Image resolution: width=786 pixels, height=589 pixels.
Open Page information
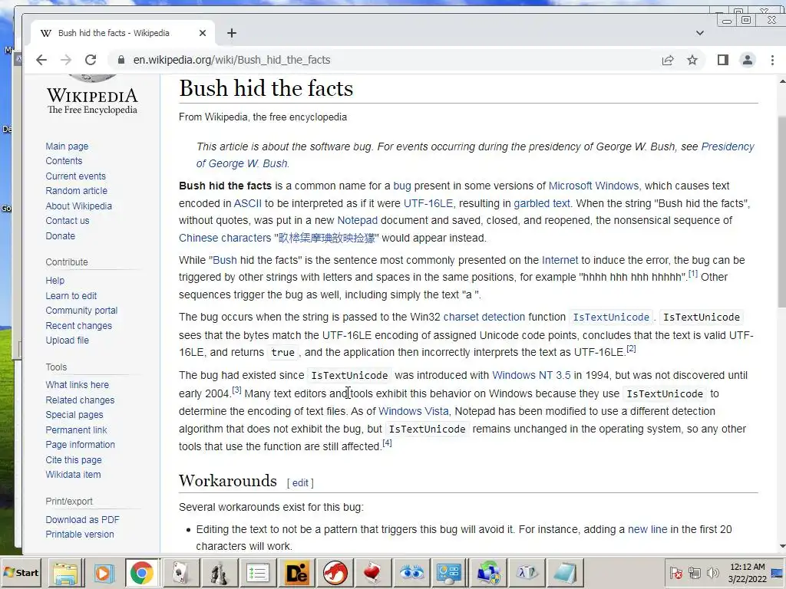(80, 445)
